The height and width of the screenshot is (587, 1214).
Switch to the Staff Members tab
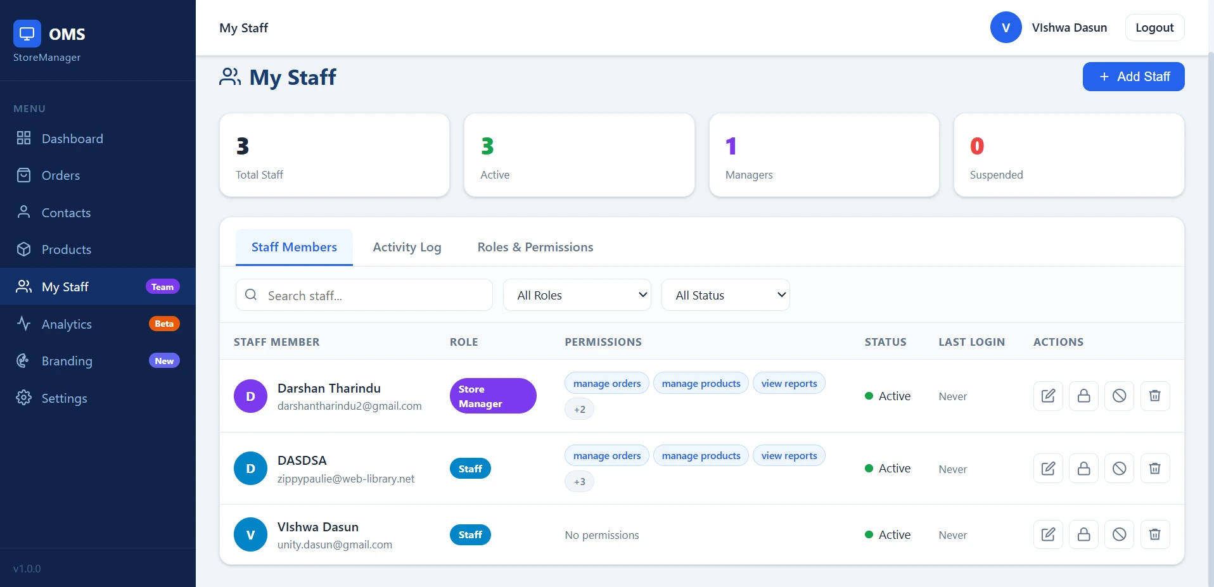[x=294, y=247]
